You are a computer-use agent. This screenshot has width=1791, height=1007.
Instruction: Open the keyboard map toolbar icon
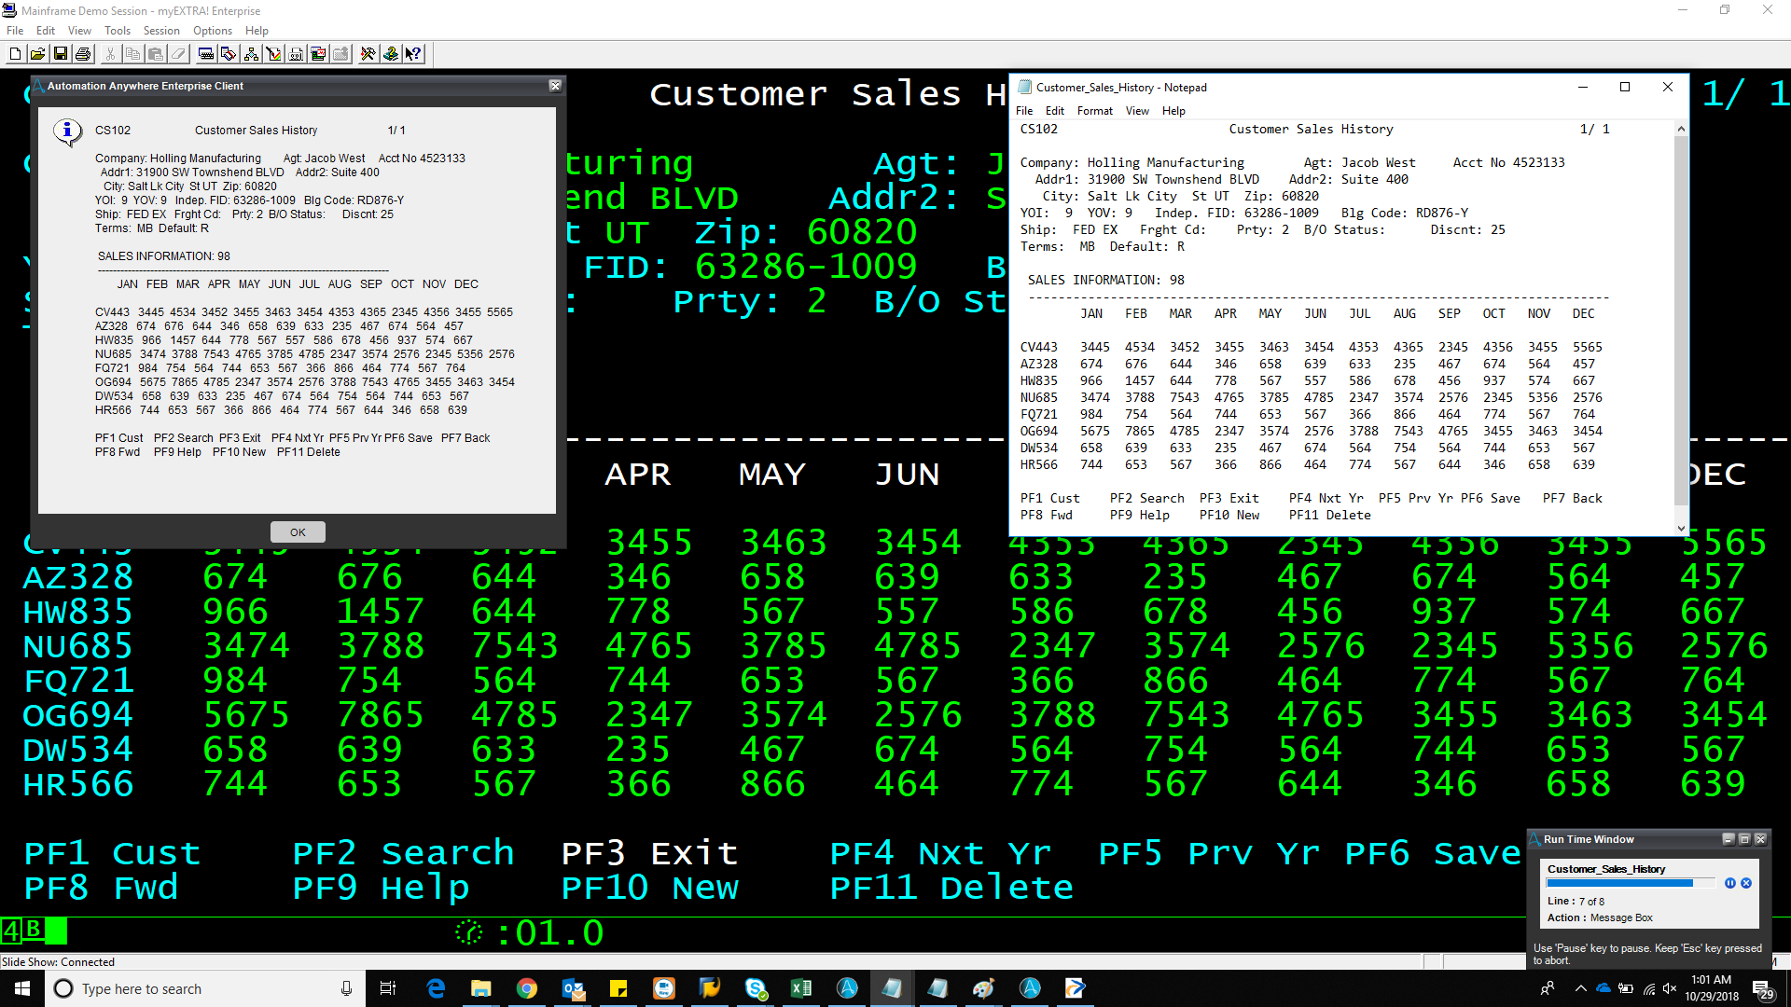[206, 54]
